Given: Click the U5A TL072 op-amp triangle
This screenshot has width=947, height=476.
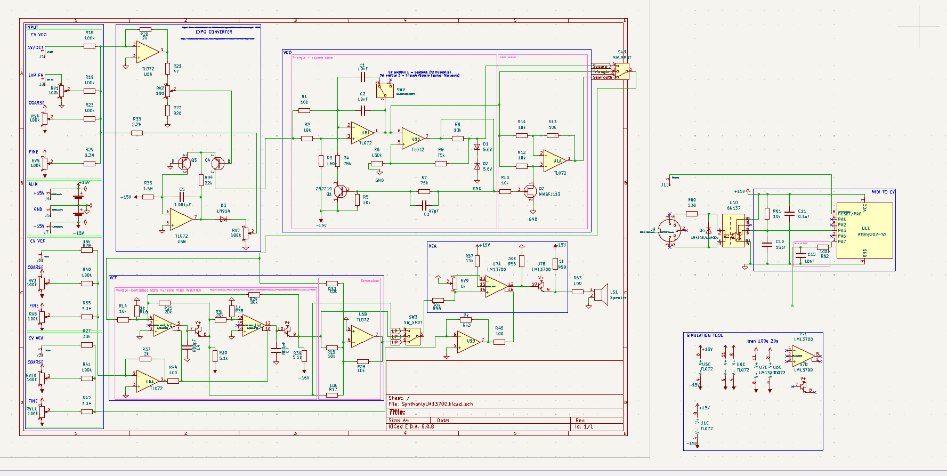Looking at the screenshot, I should [148, 52].
